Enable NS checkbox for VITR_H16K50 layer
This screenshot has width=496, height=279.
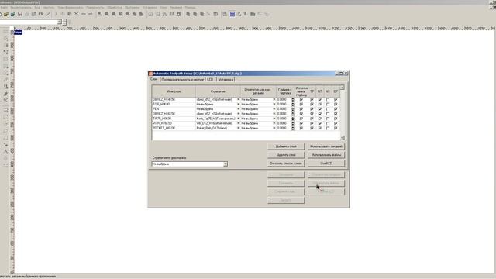tap(328, 123)
